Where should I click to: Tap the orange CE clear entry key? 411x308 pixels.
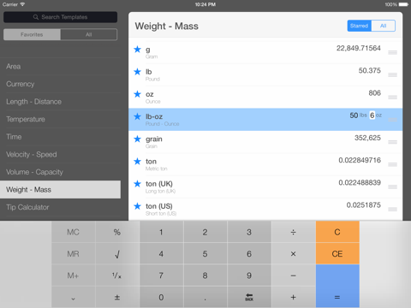click(x=337, y=254)
